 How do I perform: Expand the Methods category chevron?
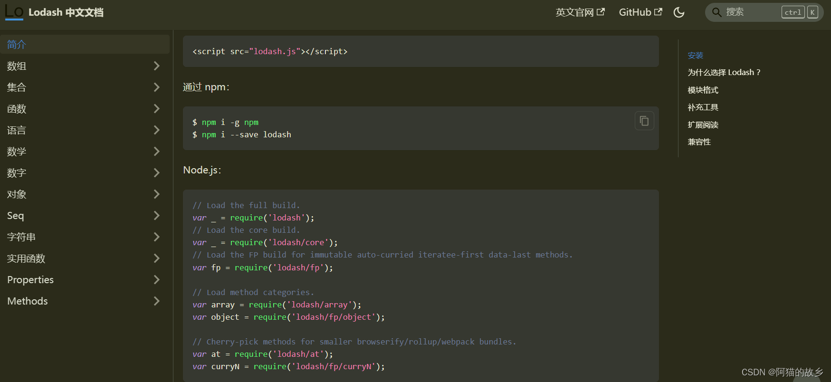coord(156,301)
